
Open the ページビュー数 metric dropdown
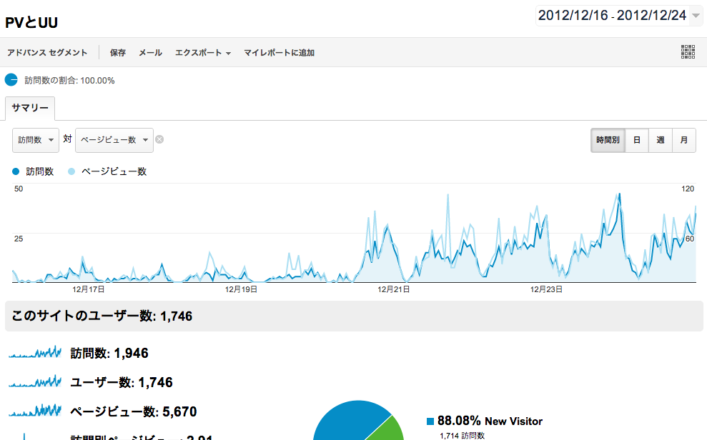click(114, 140)
